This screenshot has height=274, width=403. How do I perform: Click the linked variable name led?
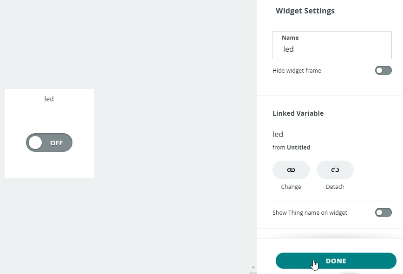point(278,134)
